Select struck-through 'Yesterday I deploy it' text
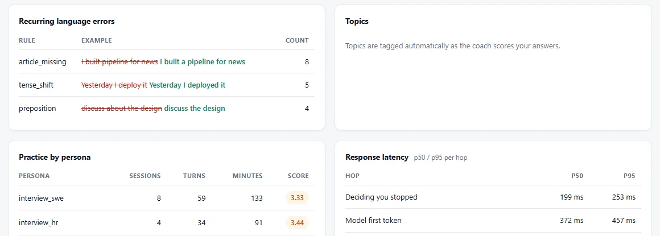Screen dimensions: 660x236 [114, 85]
